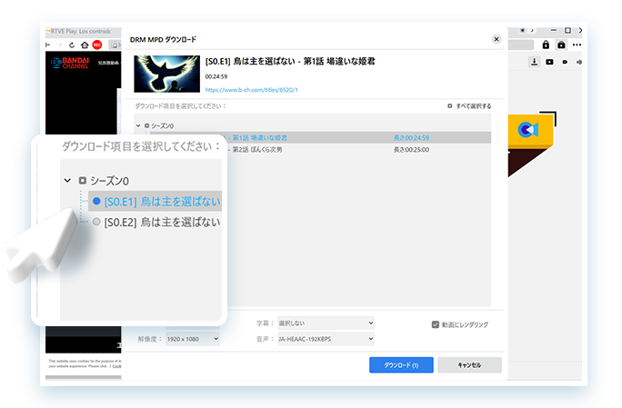Open the three-dots more menu
622x408 pixels.
pos(577,45)
